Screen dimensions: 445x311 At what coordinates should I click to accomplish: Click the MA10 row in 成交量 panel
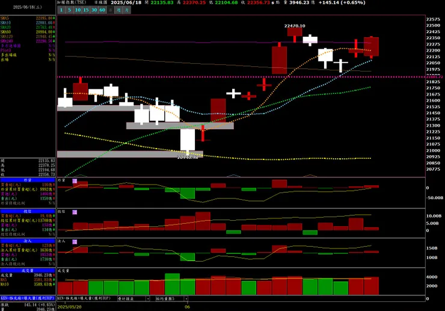pos(28,285)
